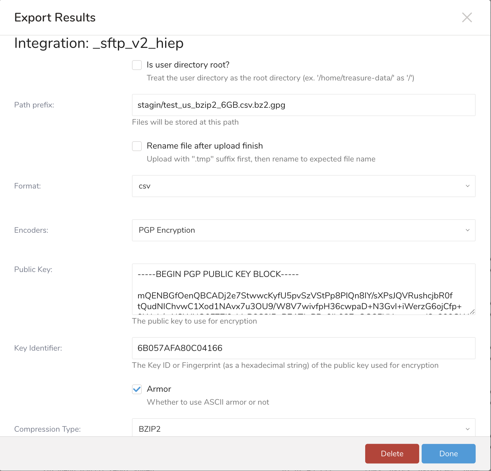Focus the Key Identifier text field
Viewport: 491px width, 471px height.
tap(303, 348)
